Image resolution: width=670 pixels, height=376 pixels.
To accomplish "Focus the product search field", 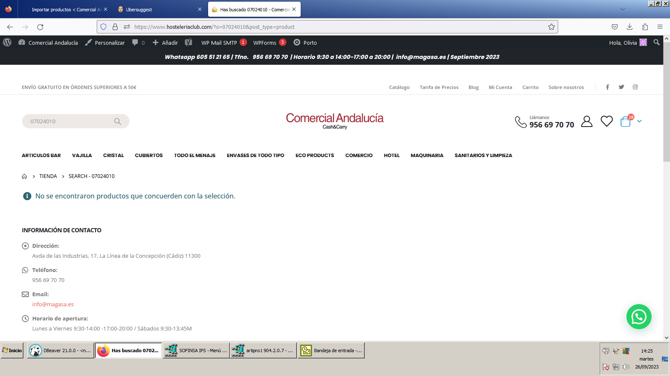I will (69, 121).
